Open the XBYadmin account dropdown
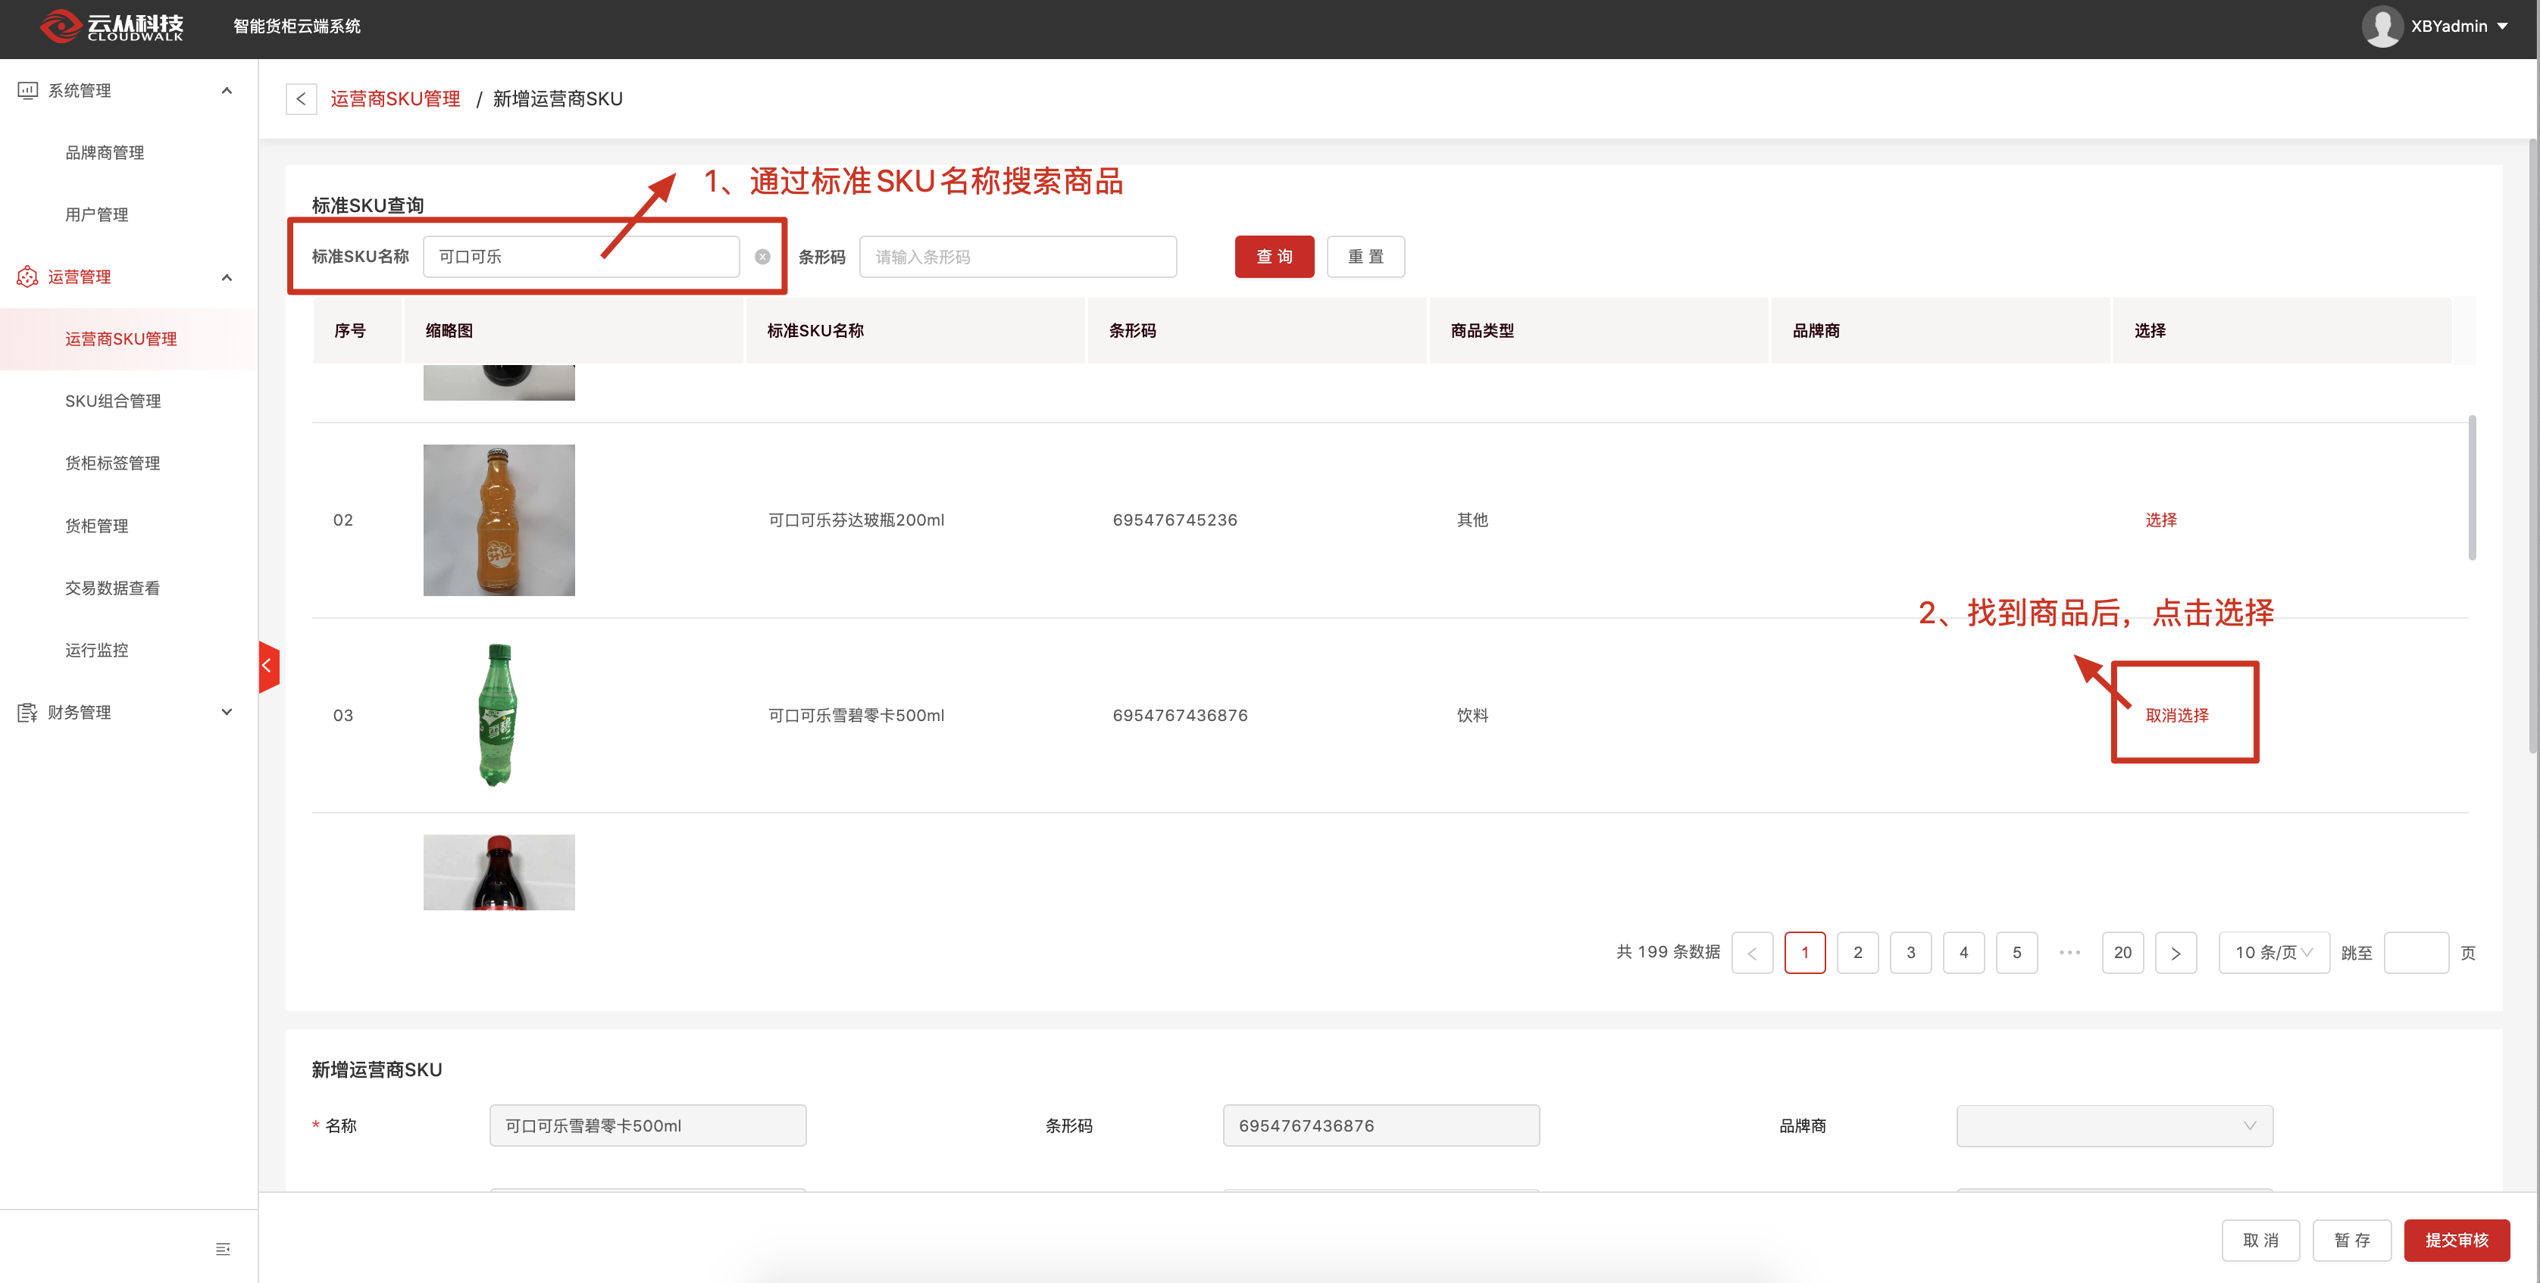The height and width of the screenshot is (1283, 2540). [2501, 27]
